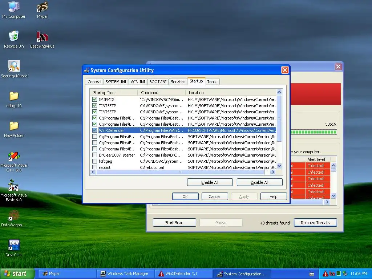Click the Enable All button
372x279 pixels.
[210, 182]
